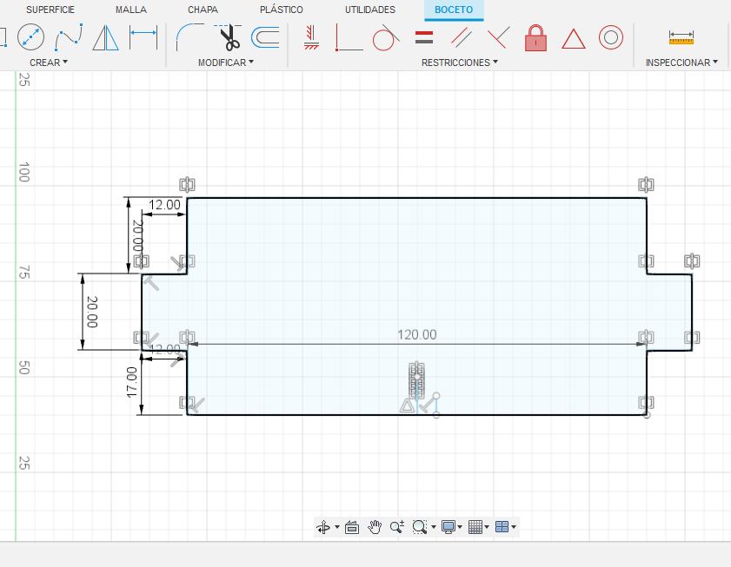731x567 pixels.
Task: Apply the Parallel constraint
Action: 462,37
